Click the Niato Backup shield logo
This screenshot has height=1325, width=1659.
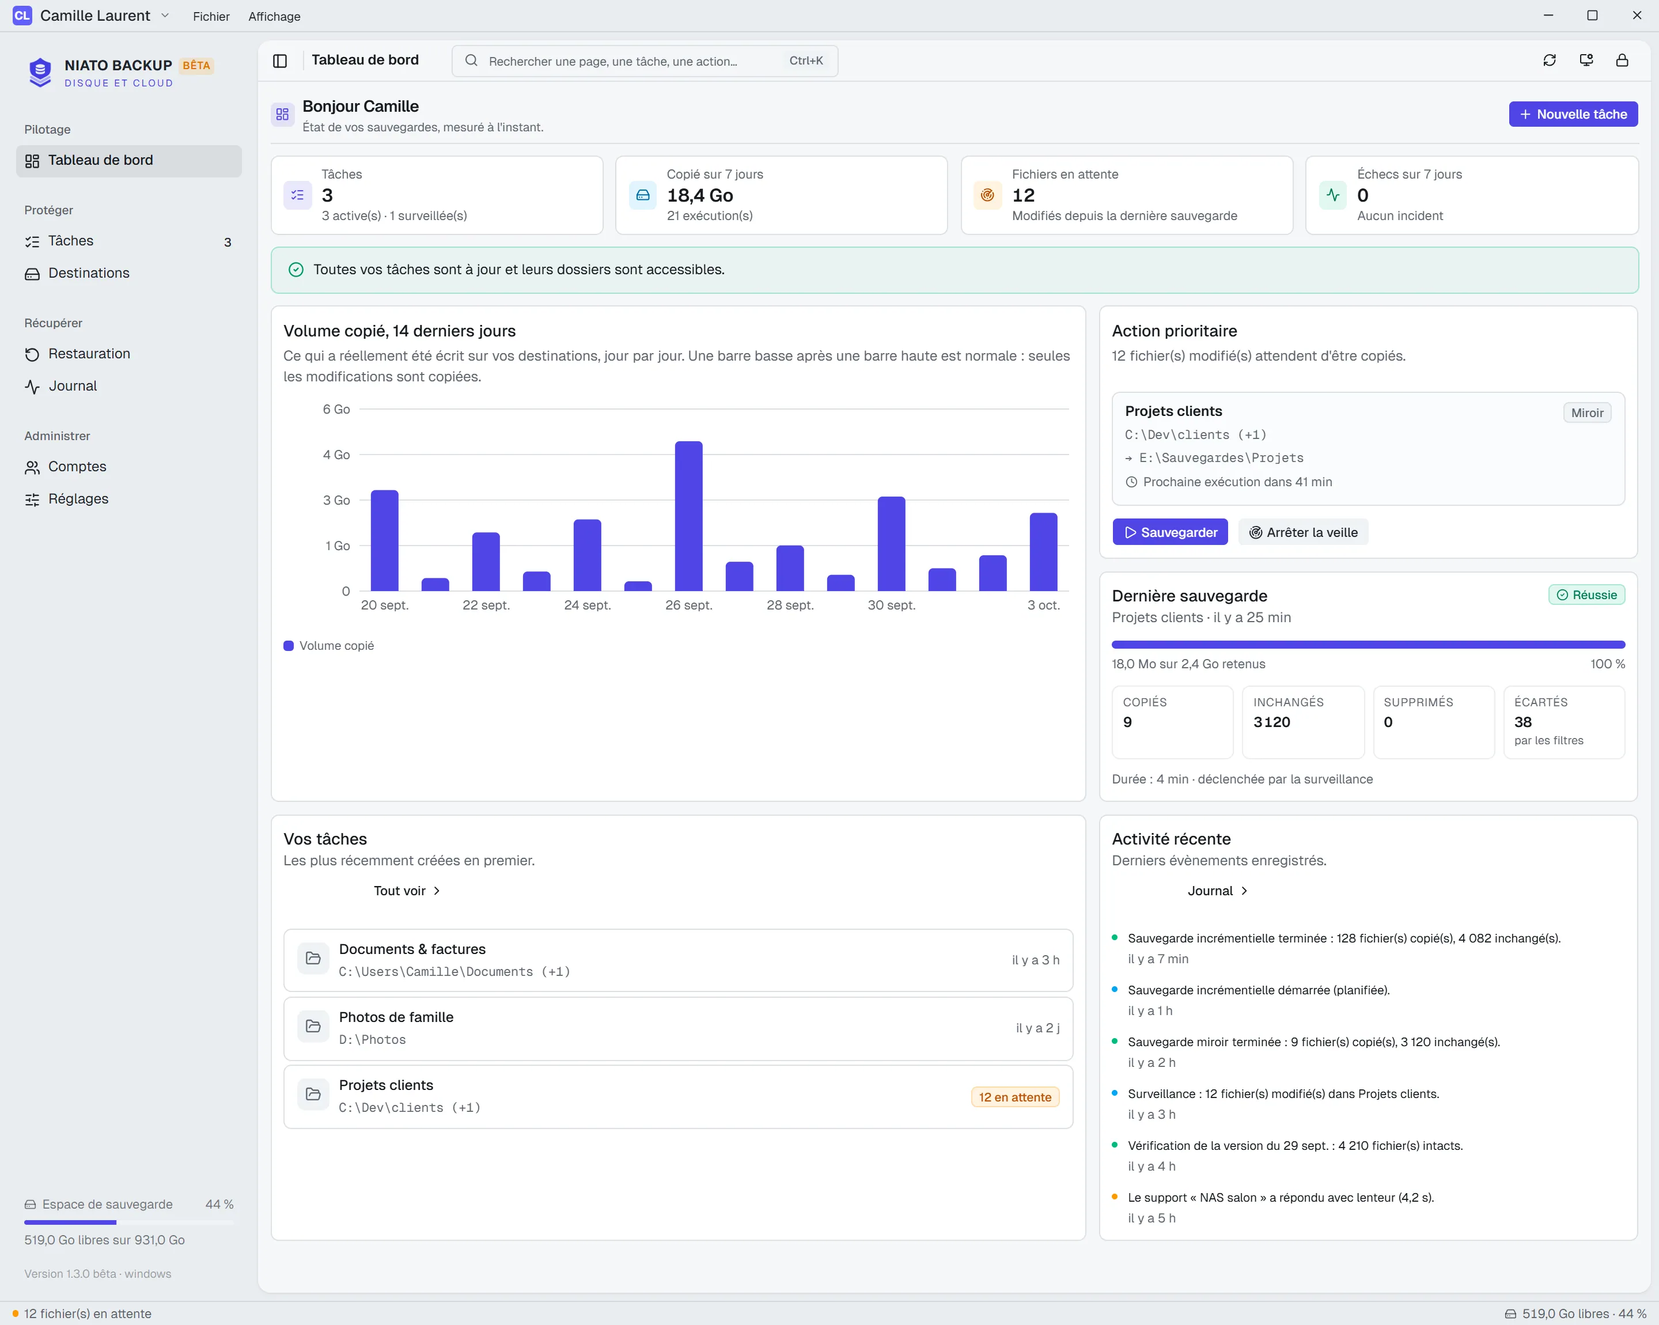point(40,73)
